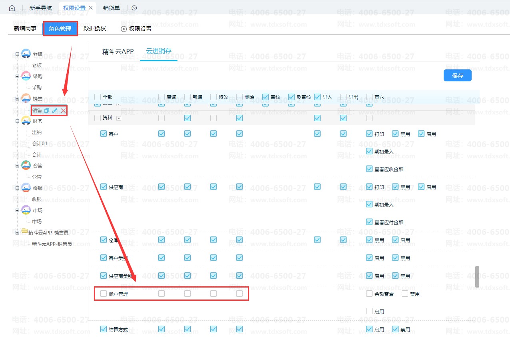Screen dimensions: 510x337
Task: Close the 权限设置 tab with its X
Action: click(x=91, y=8)
